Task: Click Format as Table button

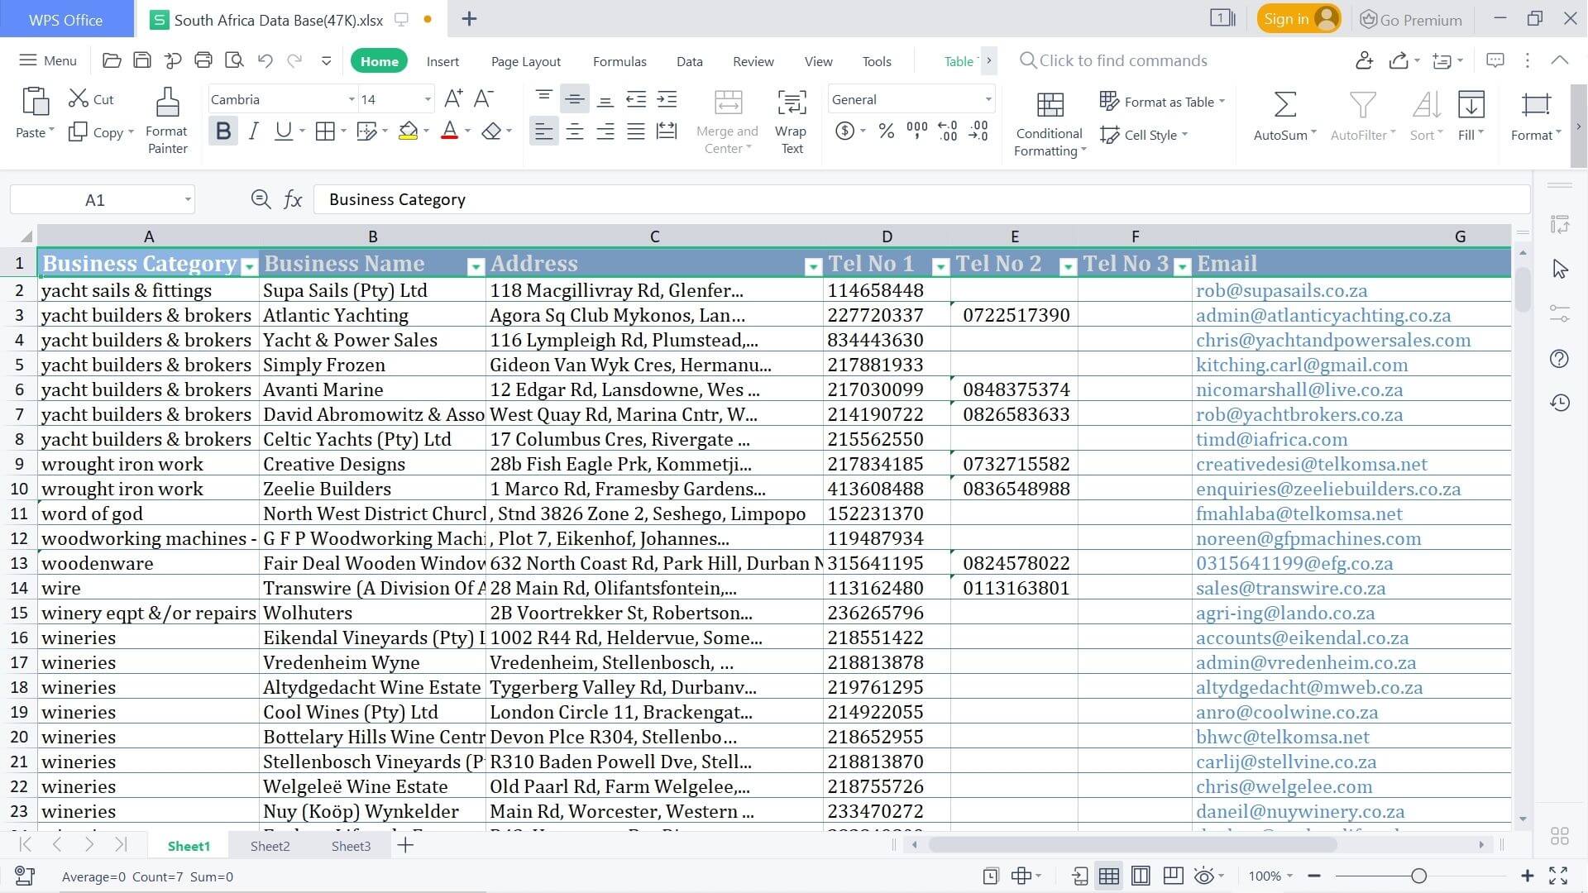Action: pos(1161,102)
